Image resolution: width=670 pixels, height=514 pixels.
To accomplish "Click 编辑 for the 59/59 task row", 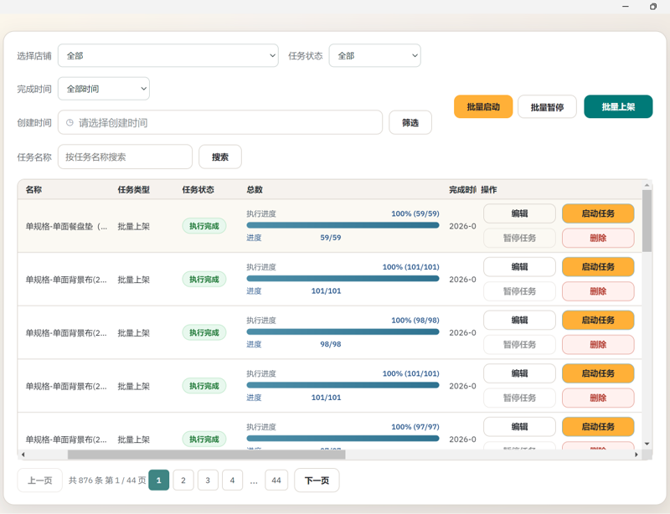I will click(519, 213).
